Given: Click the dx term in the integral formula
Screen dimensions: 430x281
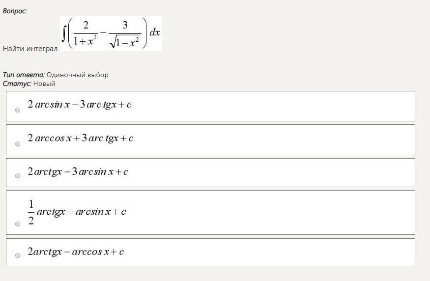Looking at the screenshot, I should click(155, 32).
